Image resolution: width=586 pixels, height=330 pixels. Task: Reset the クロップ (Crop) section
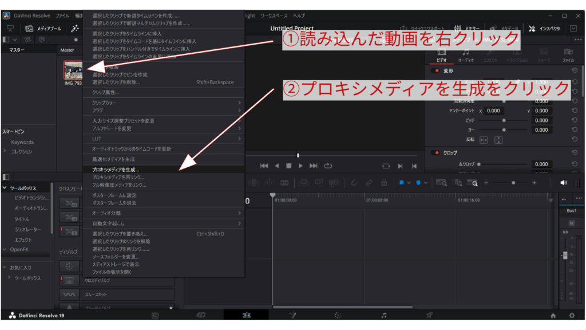[575, 152]
